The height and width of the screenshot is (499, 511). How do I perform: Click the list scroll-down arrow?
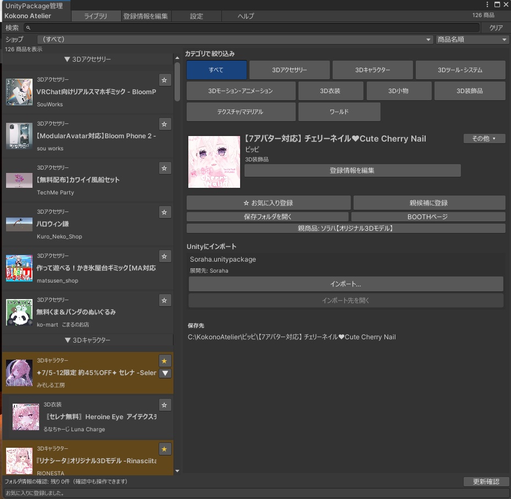click(x=177, y=471)
